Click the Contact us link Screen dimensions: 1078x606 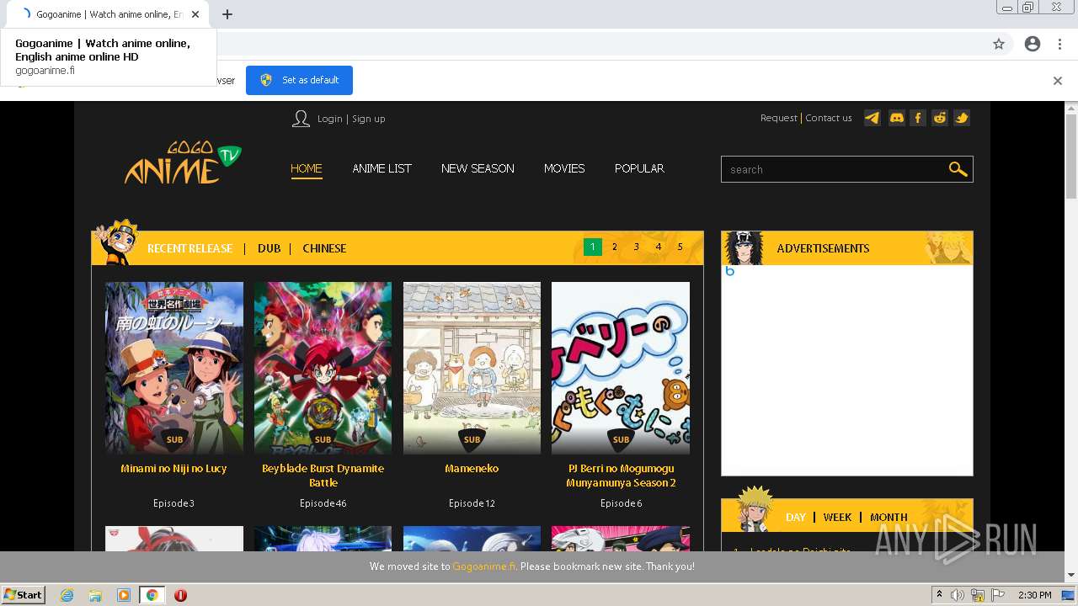click(829, 118)
